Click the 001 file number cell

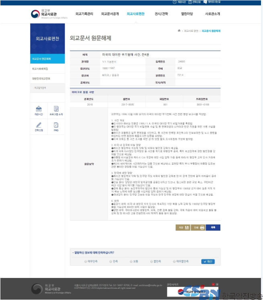165,105
